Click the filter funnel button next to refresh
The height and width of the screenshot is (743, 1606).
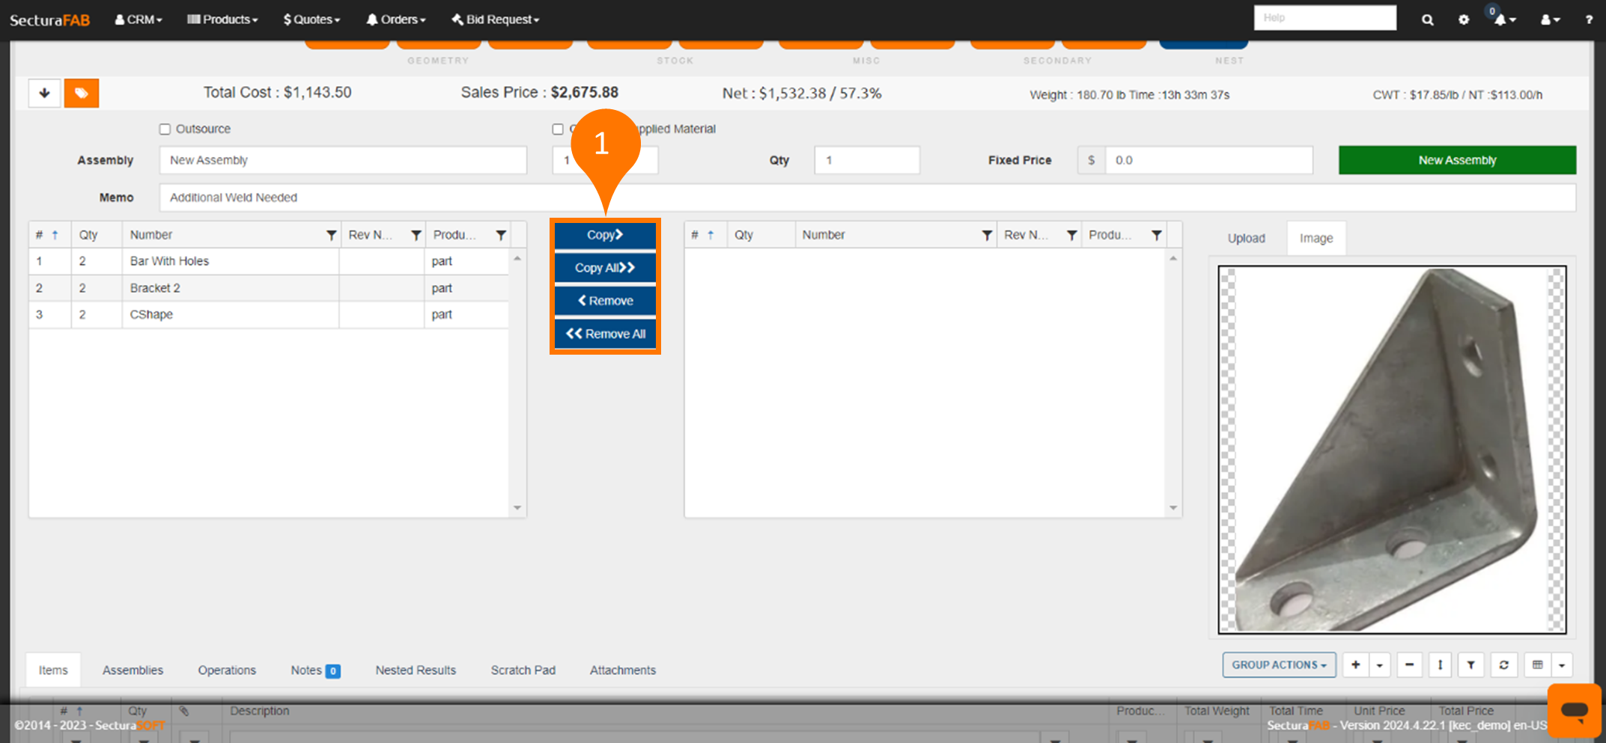point(1470,664)
